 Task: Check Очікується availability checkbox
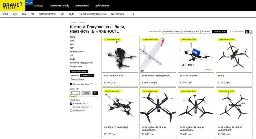(x=71, y=110)
